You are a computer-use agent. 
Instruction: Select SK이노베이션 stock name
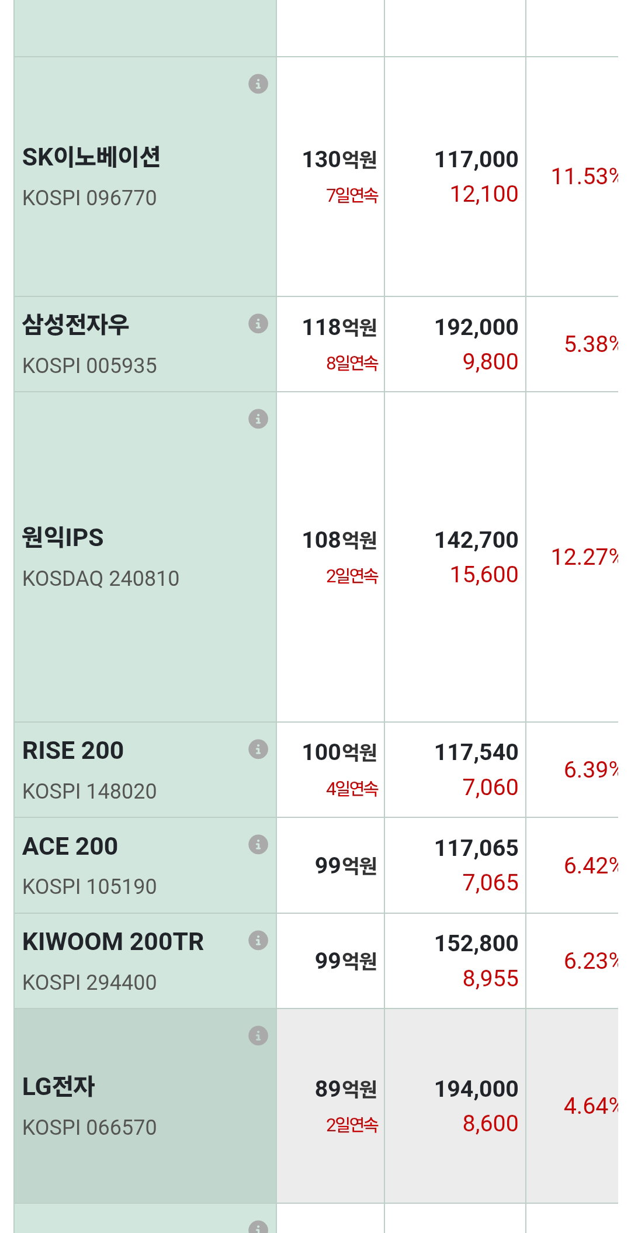[91, 157]
